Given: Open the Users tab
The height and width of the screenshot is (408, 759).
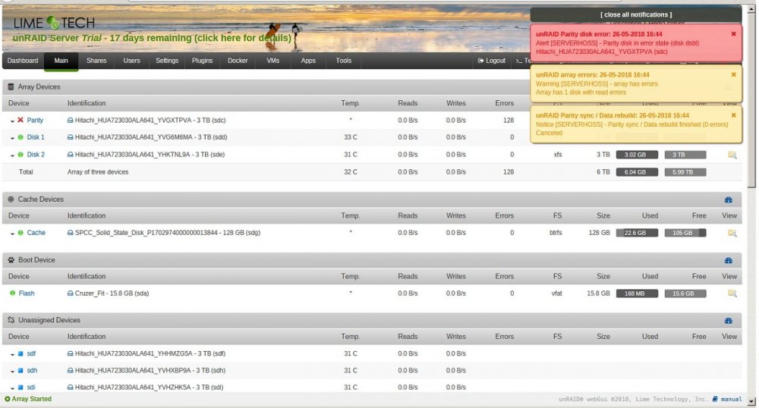Looking at the screenshot, I should [x=131, y=61].
